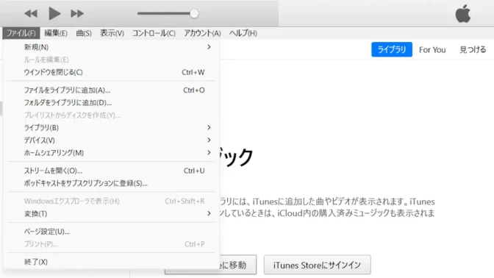Expand the ライブラリ(B) submenu
This screenshot has width=494, height=278.
point(111,128)
